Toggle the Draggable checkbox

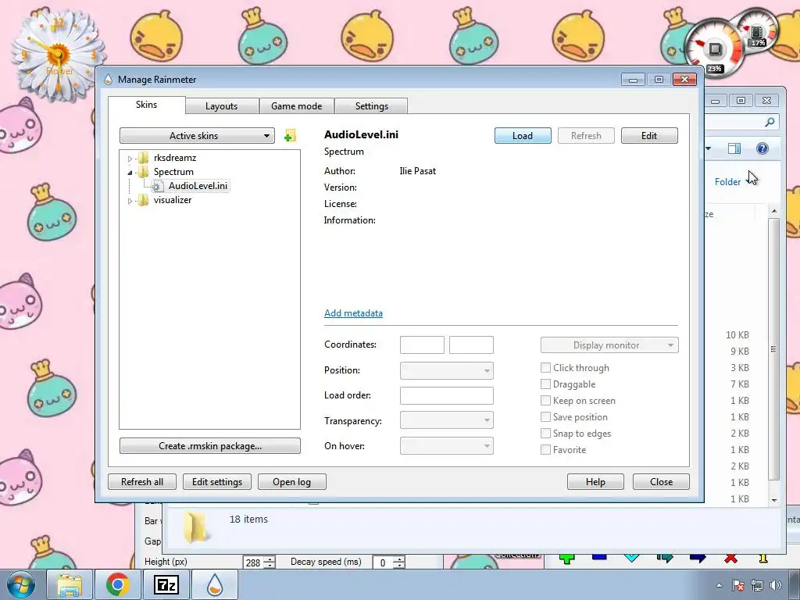point(545,384)
